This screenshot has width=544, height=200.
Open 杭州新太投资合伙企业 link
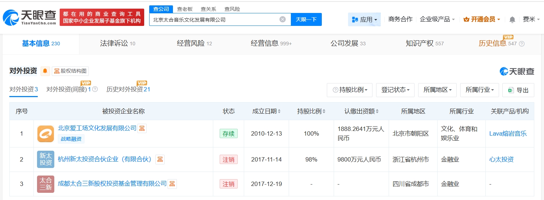click(x=105, y=159)
